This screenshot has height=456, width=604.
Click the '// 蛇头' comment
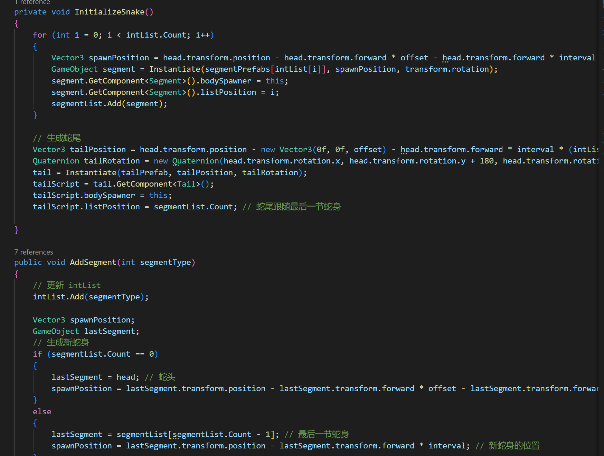click(160, 377)
